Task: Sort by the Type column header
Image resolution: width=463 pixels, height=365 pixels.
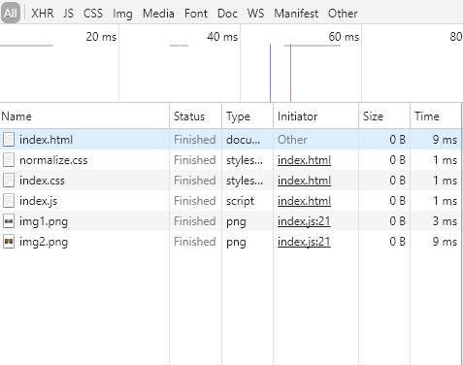Action: click(x=248, y=116)
